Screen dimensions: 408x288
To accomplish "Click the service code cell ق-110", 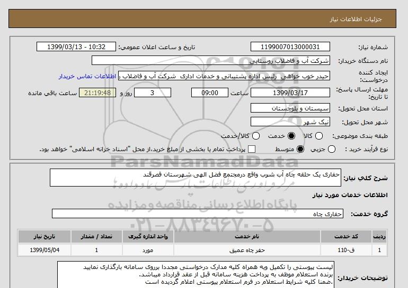I will [346, 250].
